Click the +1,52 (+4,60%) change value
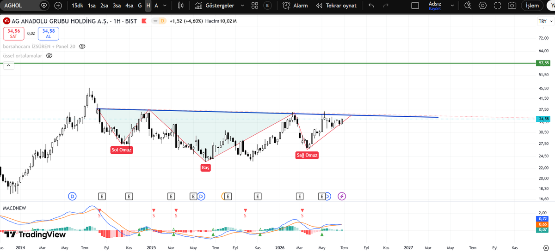This screenshot has width=555, height=252. [x=186, y=21]
